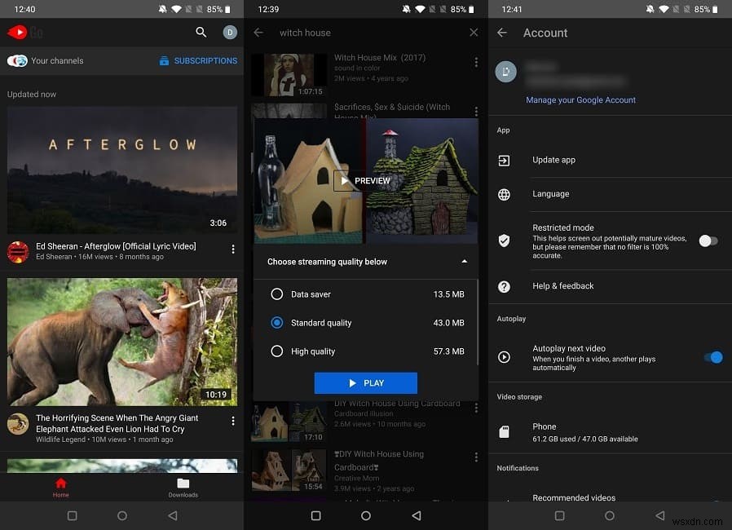Tap your profile avatar in the top bar
Image resolution: width=732 pixels, height=530 pixels.
(229, 33)
